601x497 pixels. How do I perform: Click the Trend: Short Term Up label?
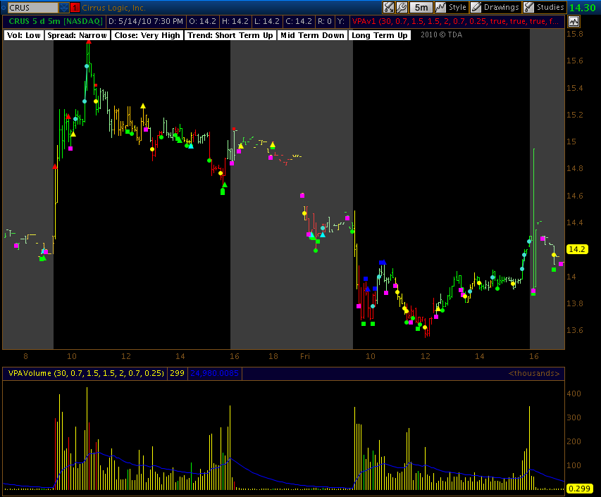(230, 35)
